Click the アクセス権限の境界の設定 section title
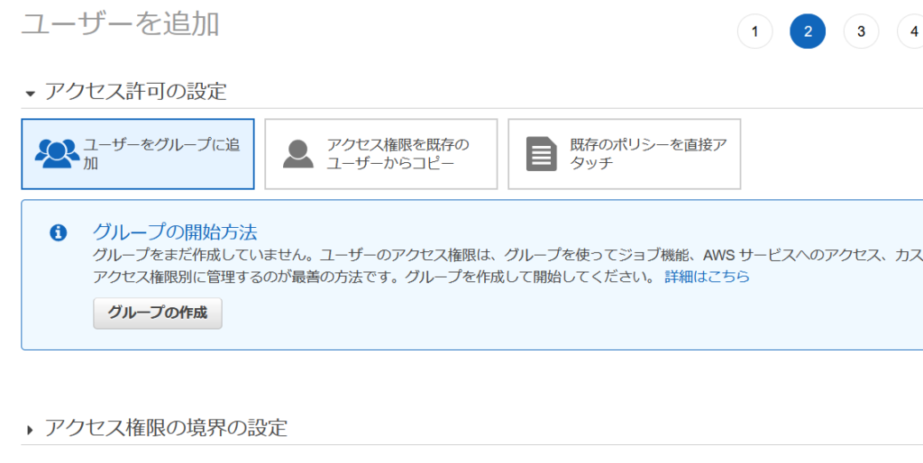This screenshot has width=923, height=463. click(x=166, y=428)
